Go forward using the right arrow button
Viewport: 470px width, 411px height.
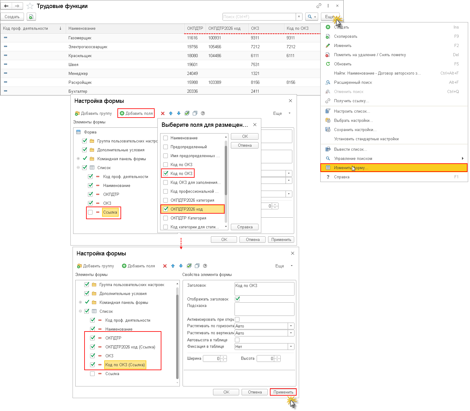(x=17, y=6)
